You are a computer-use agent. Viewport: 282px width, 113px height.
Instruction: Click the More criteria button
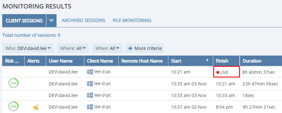coord(145,48)
